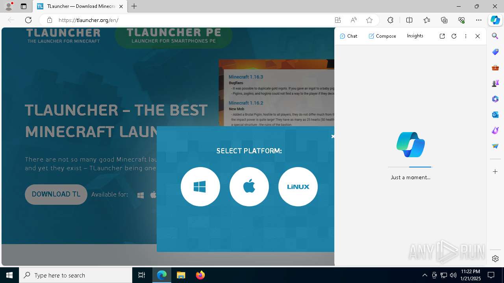Close the TLauncher browser tab
The width and height of the screenshot is (504, 283).
121,6
